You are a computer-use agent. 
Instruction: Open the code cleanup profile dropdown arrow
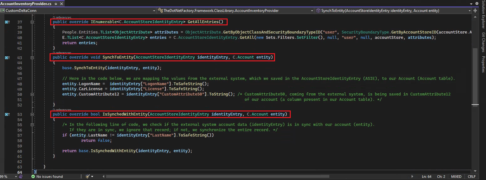click(92, 177)
